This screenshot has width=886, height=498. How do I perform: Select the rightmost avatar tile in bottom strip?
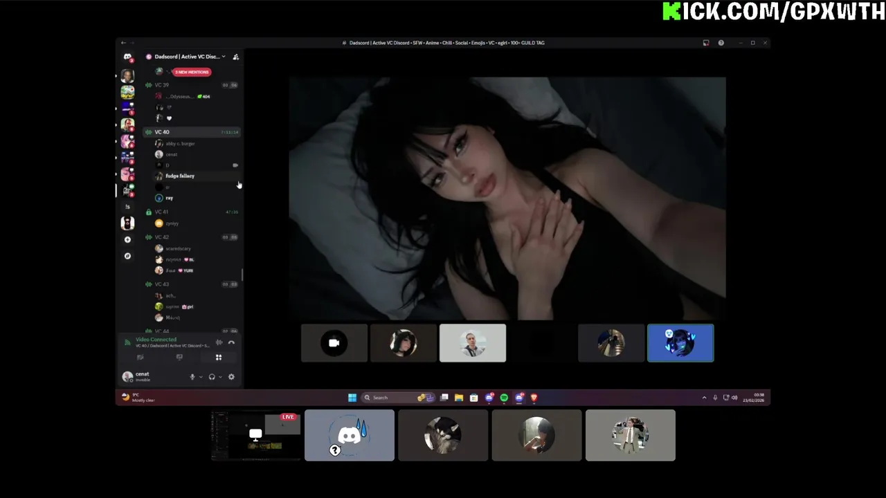pos(631,435)
